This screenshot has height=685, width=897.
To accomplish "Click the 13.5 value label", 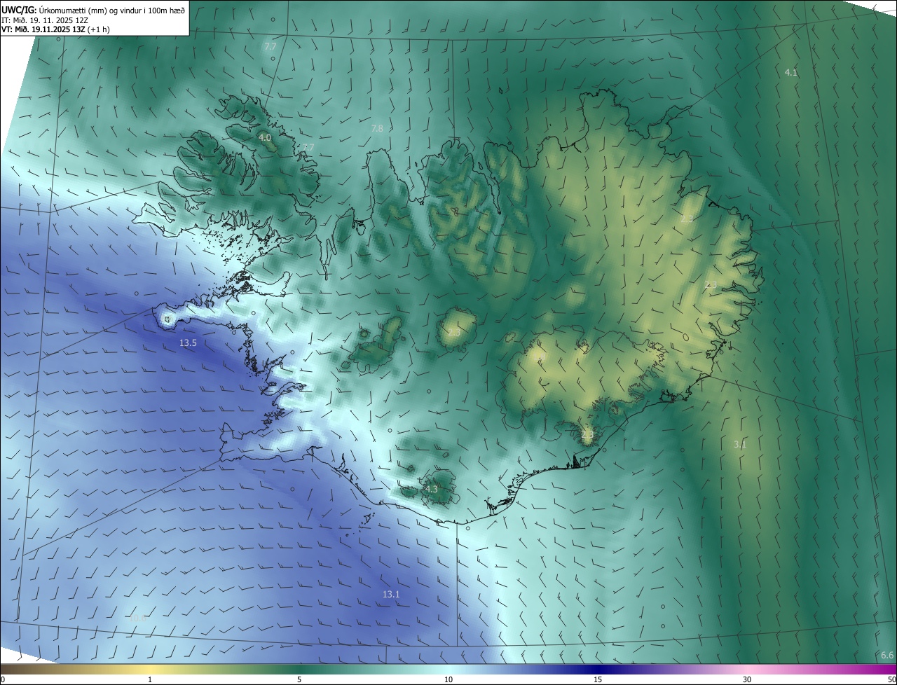I will tap(188, 343).
